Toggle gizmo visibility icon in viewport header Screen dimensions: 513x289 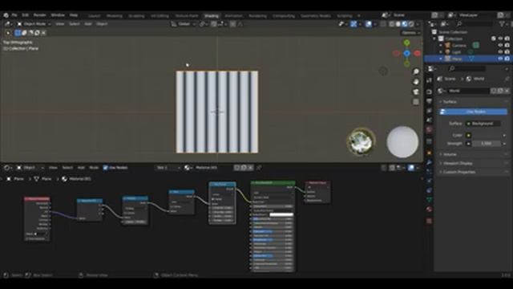coord(353,24)
